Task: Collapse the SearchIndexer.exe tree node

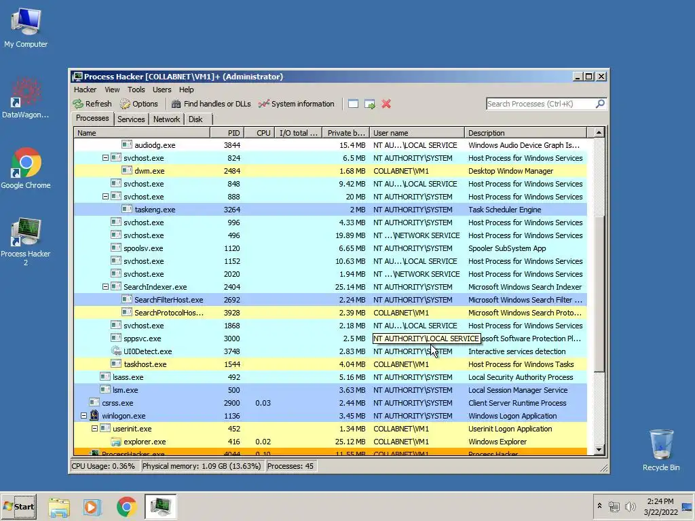Action: click(105, 287)
